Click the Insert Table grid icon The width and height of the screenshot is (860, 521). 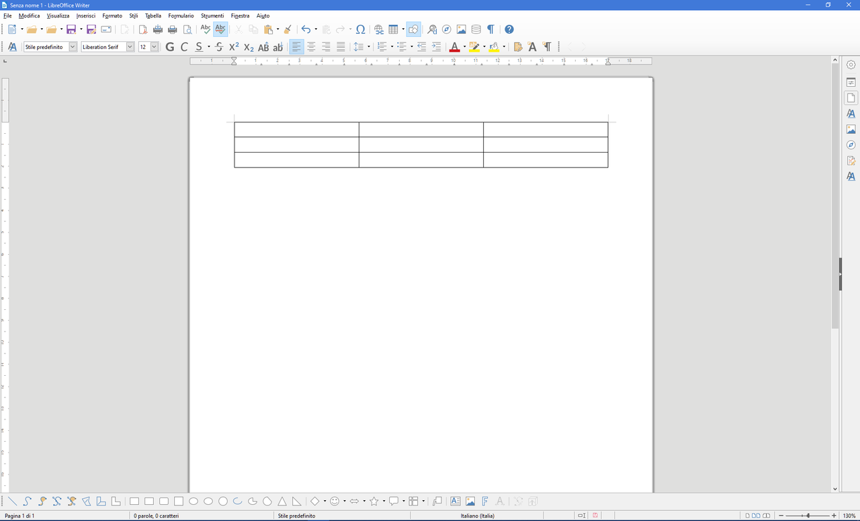click(x=394, y=30)
